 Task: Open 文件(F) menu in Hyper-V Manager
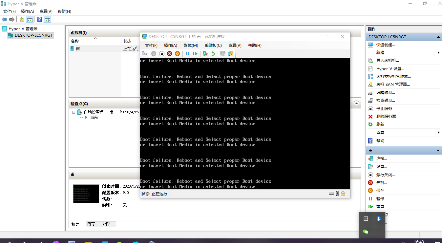click(10, 11)
